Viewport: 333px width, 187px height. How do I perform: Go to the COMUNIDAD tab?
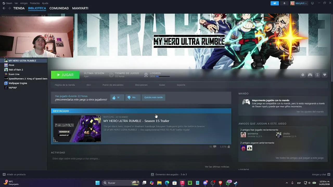(59, 8)
